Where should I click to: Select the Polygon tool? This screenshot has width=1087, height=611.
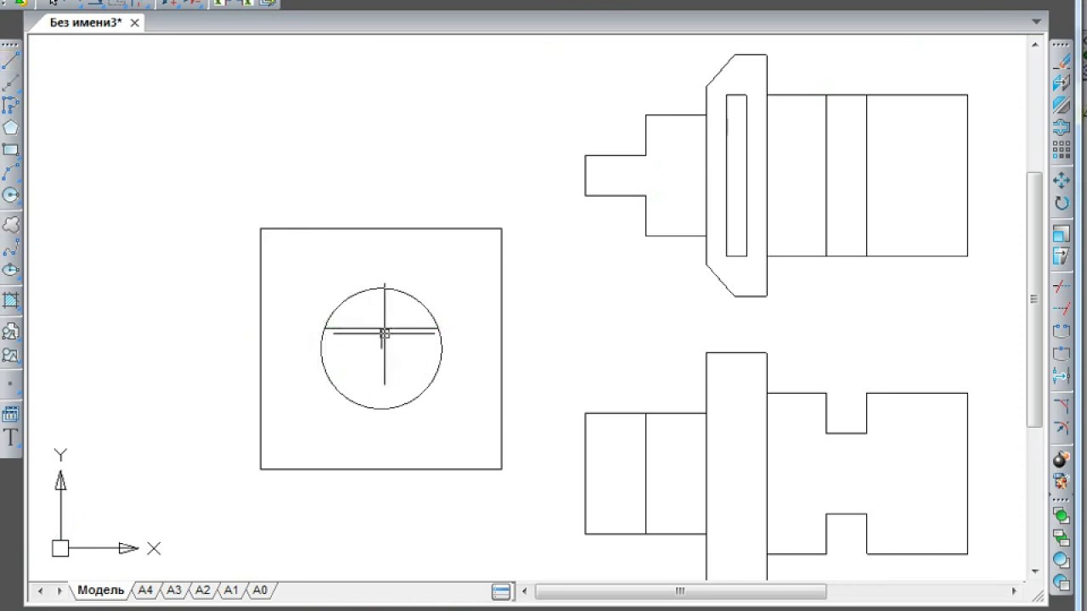click(10, 127)
